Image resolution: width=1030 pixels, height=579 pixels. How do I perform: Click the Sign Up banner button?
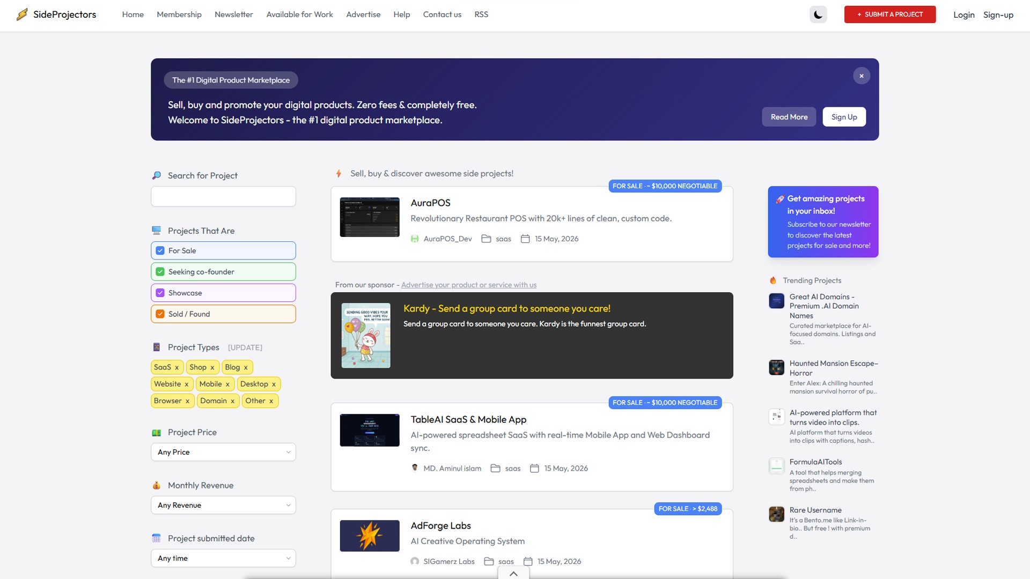click(x=844, y=117)
